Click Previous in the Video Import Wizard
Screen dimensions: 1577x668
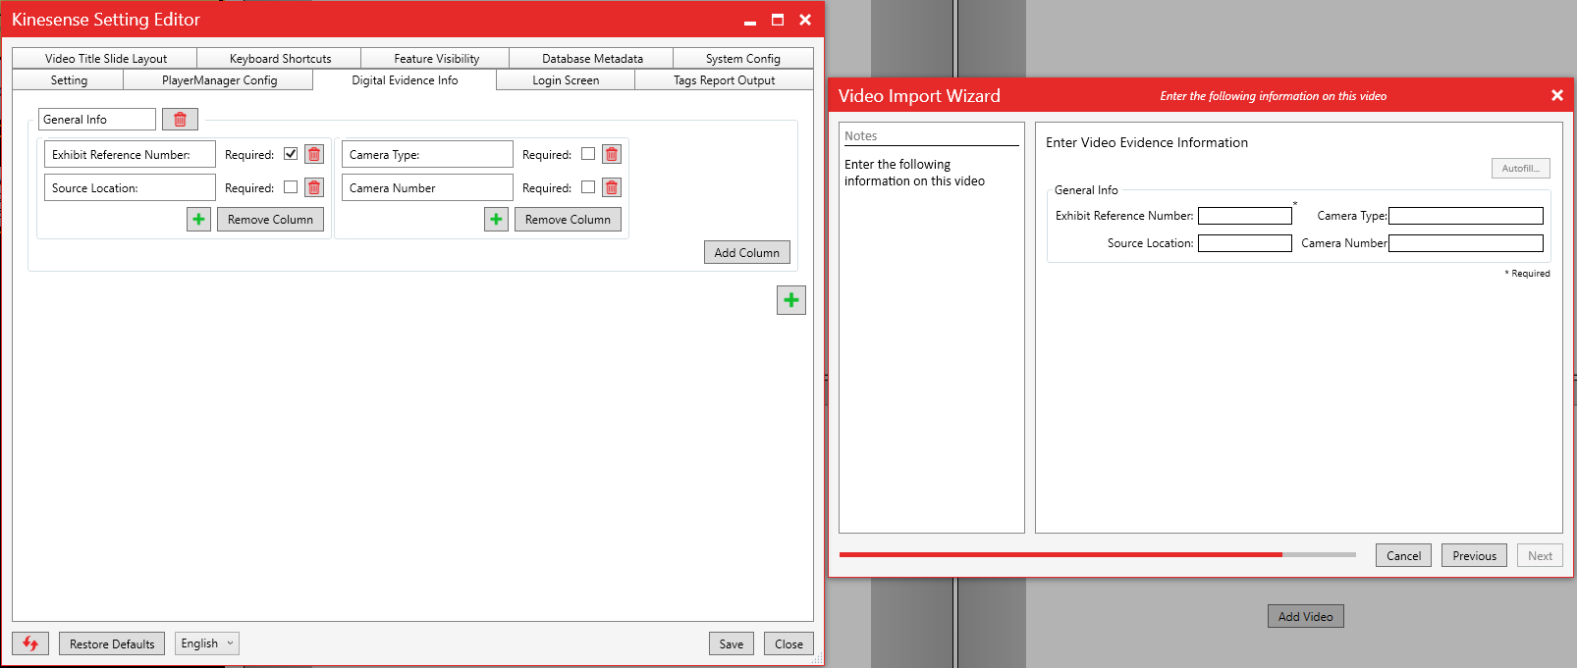tap(1474, 555)
